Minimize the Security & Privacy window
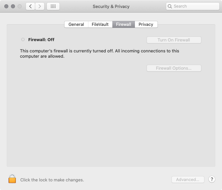This screenshot has height=190, width=222. 13,6
